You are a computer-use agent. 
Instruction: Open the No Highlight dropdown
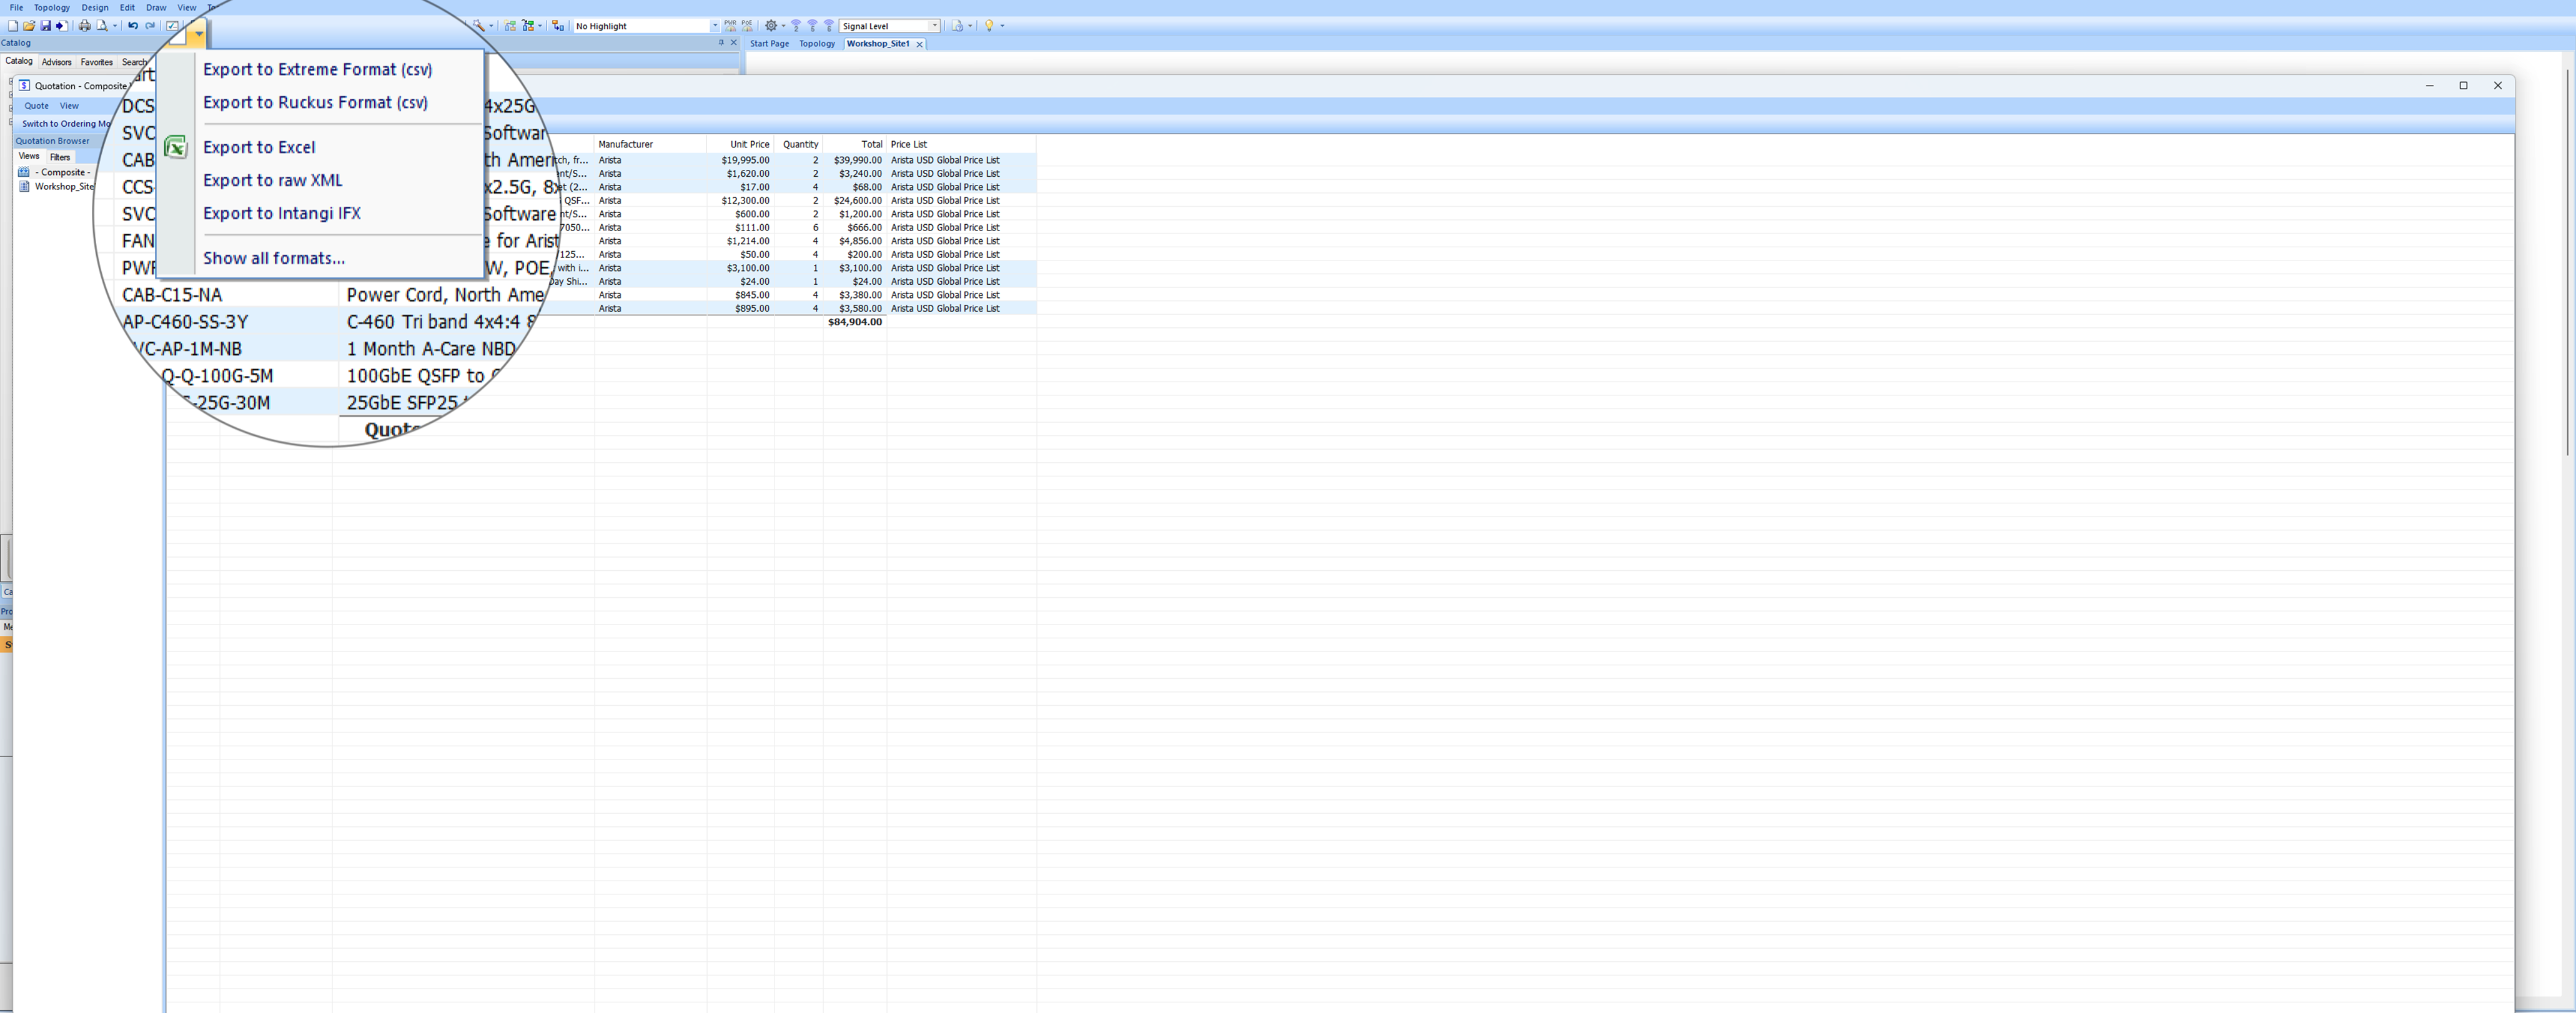pos(714,26)
